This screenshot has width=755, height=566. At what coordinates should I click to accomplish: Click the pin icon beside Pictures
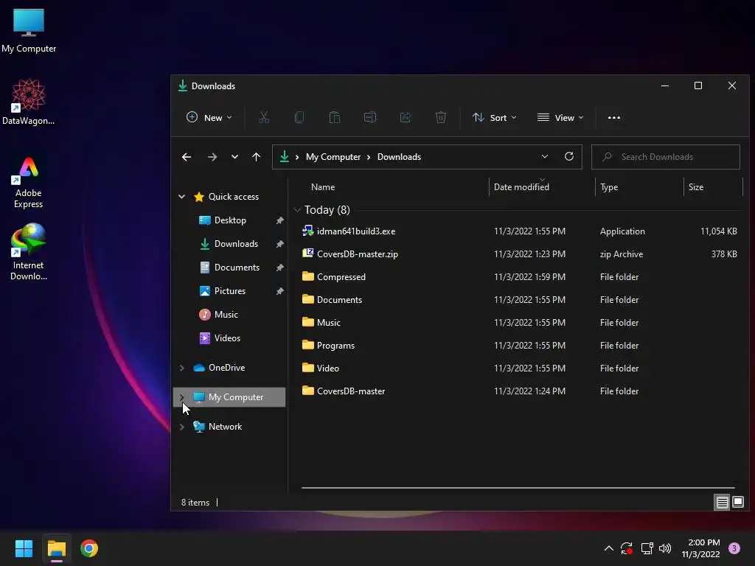point(279,291)
